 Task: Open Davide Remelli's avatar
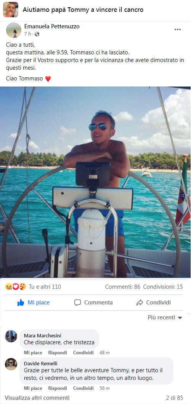[11, 364]
